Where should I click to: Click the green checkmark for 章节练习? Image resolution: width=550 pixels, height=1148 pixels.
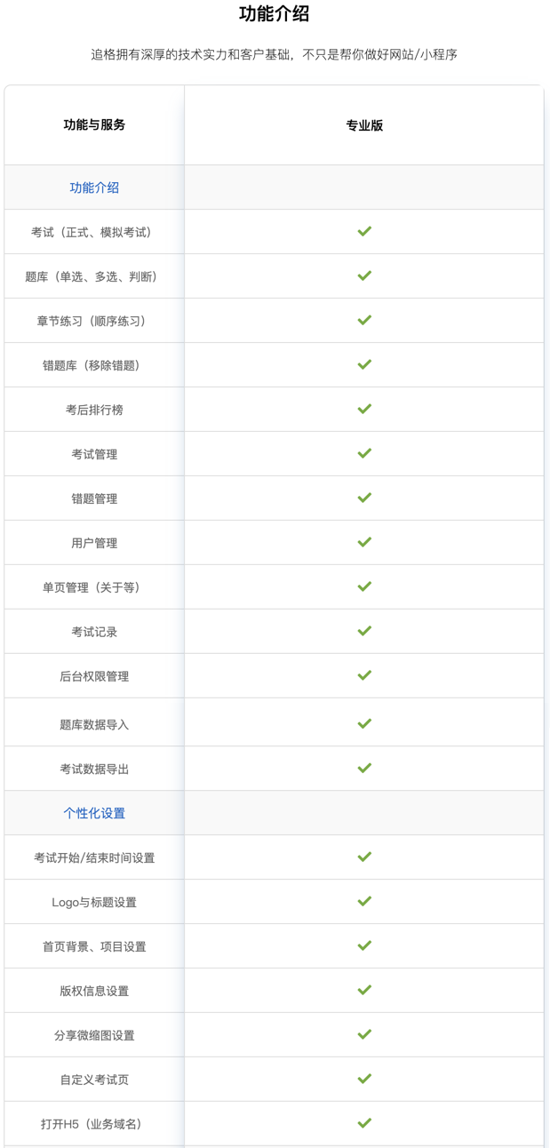pos(364,320)
